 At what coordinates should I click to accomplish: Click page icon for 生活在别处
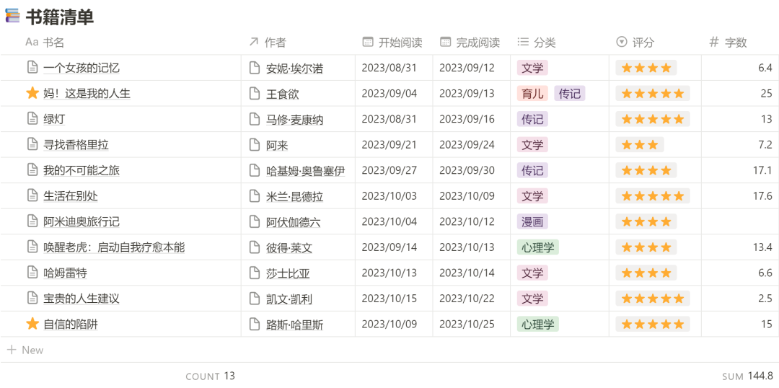pos(32,195)
